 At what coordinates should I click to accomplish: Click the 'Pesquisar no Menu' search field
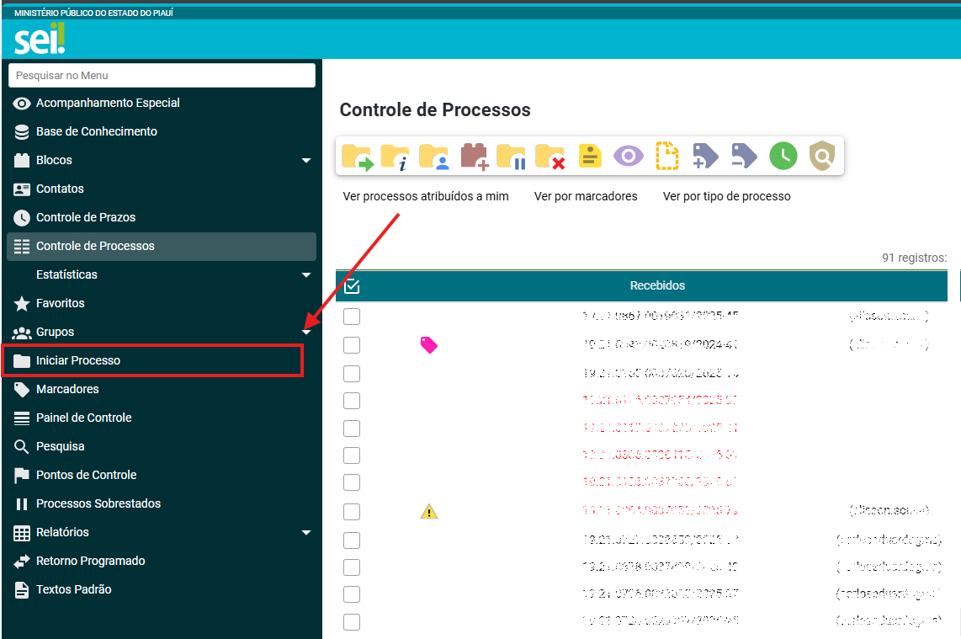pos(162,76)
